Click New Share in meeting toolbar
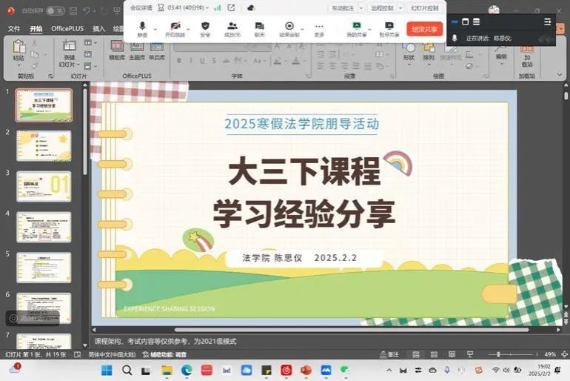This screenshot has height=381, width=570. pos(356,27)
